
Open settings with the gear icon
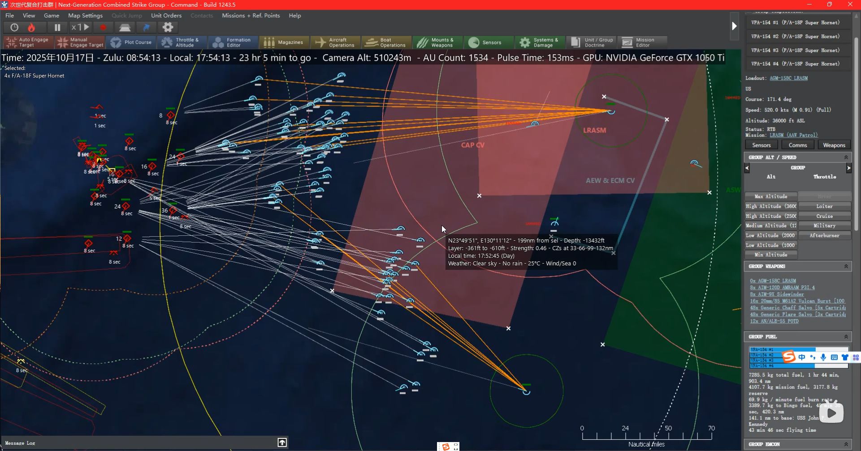click(x=168, y=27)
